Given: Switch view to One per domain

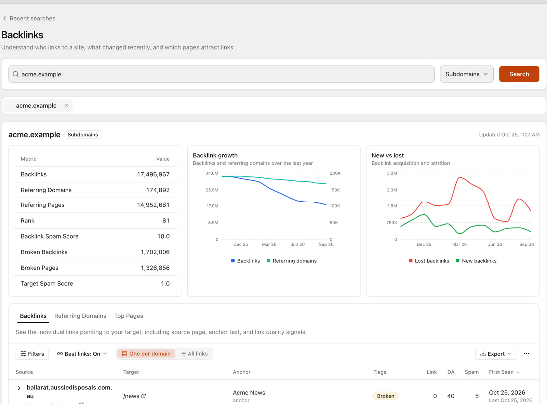Looking at the screenshot, I should pos(146,354).
